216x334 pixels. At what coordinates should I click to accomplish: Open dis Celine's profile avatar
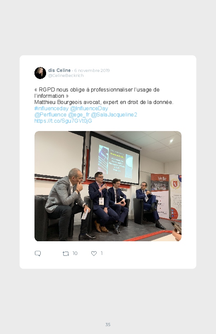[40, 73]
